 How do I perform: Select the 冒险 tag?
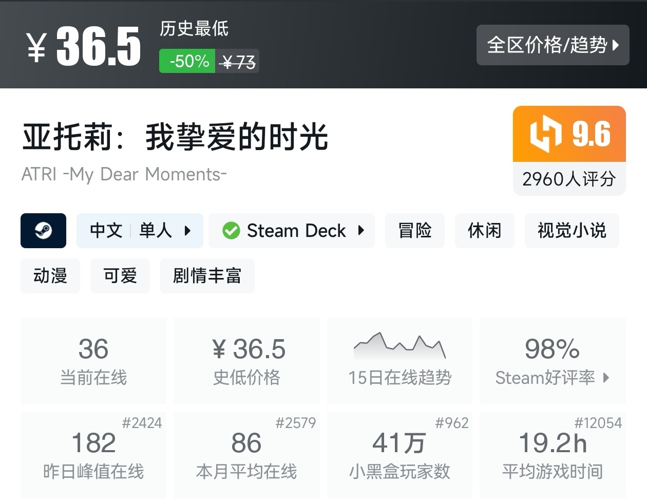click(x=415, y=231)
